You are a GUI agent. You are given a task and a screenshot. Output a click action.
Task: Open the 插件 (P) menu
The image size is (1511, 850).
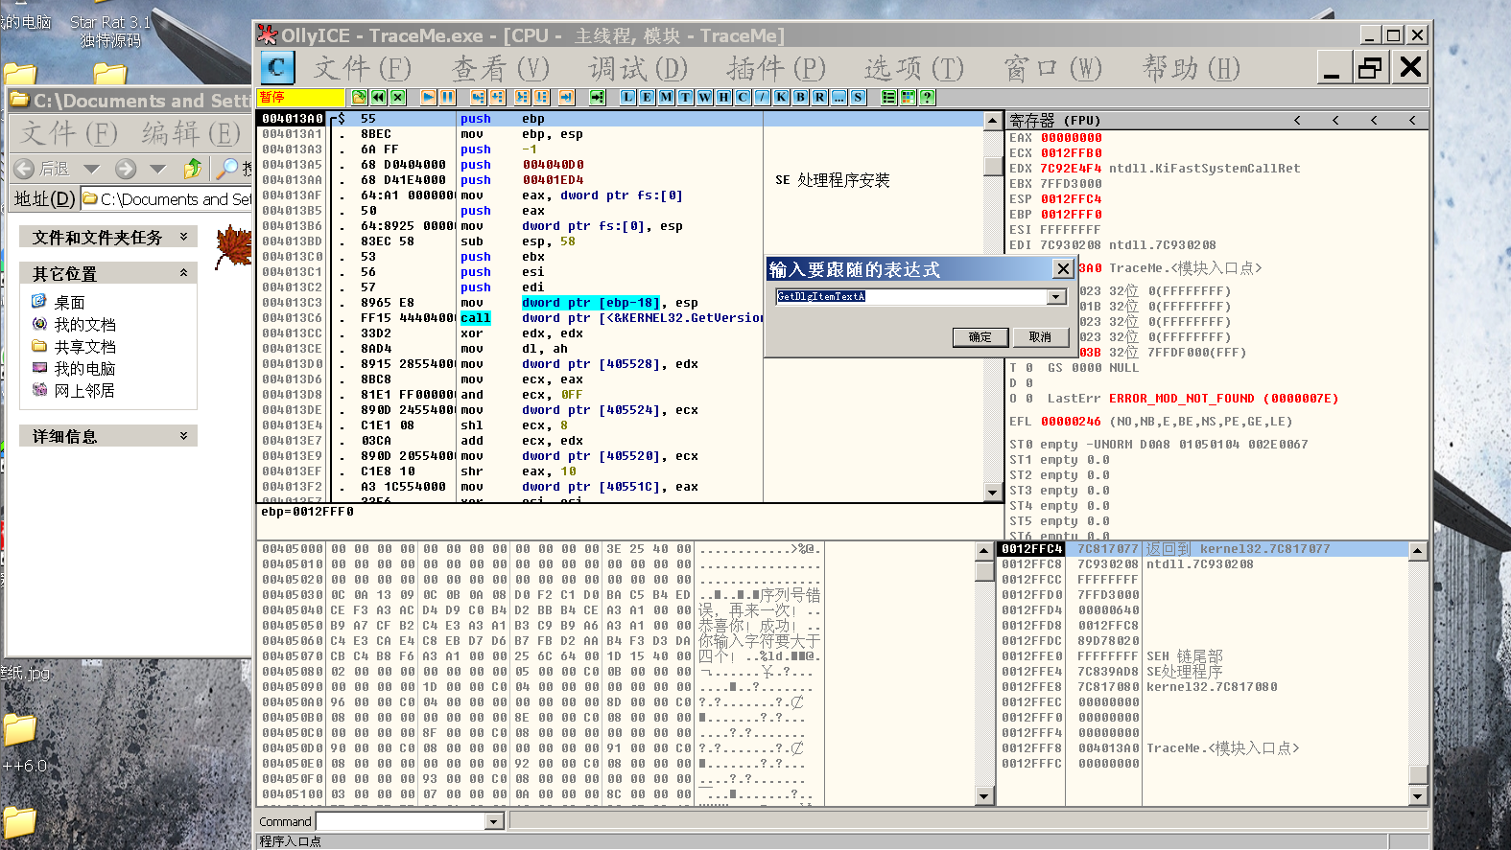pyautogui.click(x=775, y=68)
